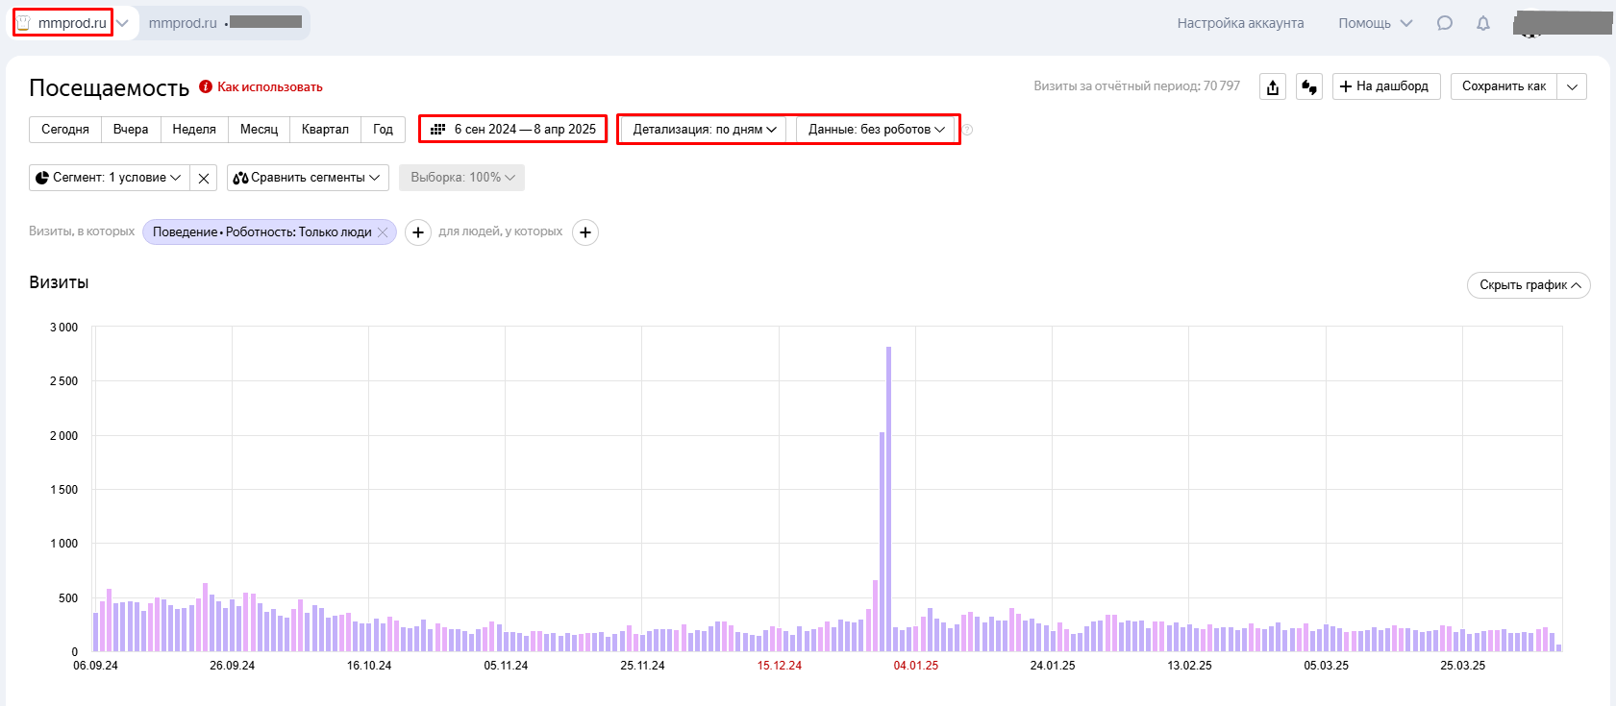
Task: Click the red info icon by Посещаемость
Action: 206,86
